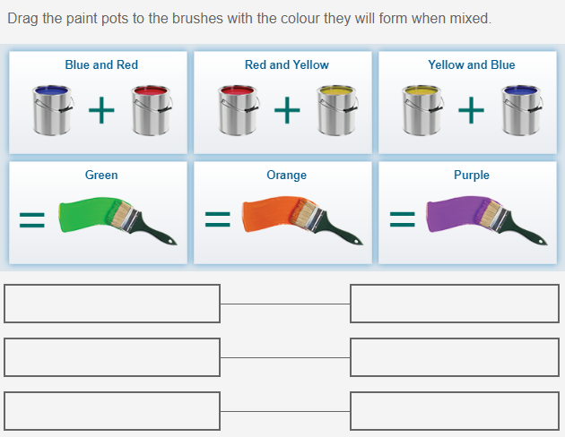Select the middle-left empty drop box
This screenshot has height=437, width=565.
[112, 357]
